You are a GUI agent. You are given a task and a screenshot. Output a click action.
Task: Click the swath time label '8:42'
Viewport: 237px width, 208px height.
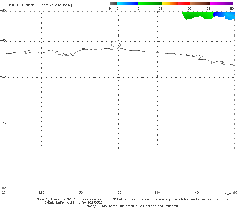click(227, 194)
